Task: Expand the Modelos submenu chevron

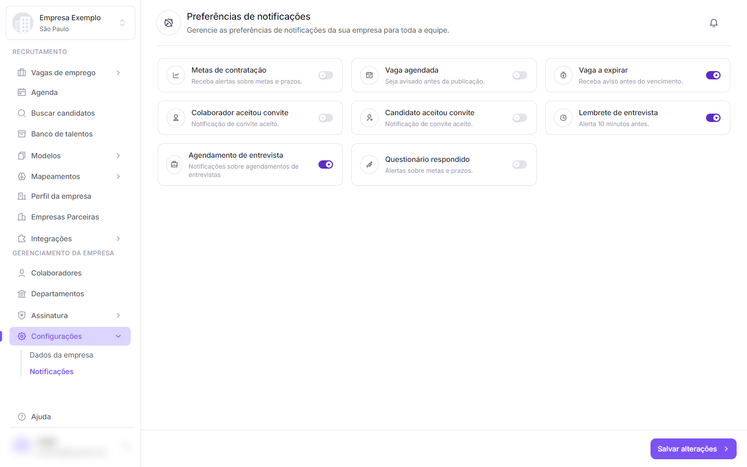Action: (x=118, y=156)
